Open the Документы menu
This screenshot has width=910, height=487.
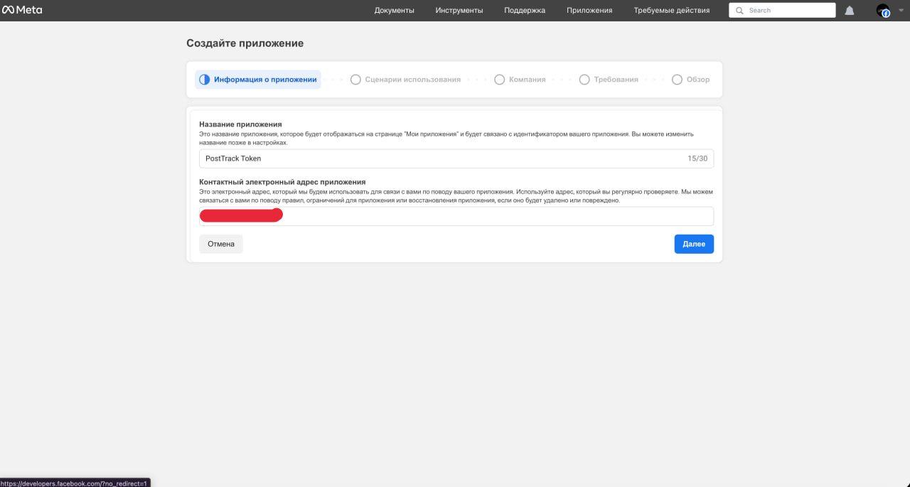pyautogui.click(x=395, y=10)
